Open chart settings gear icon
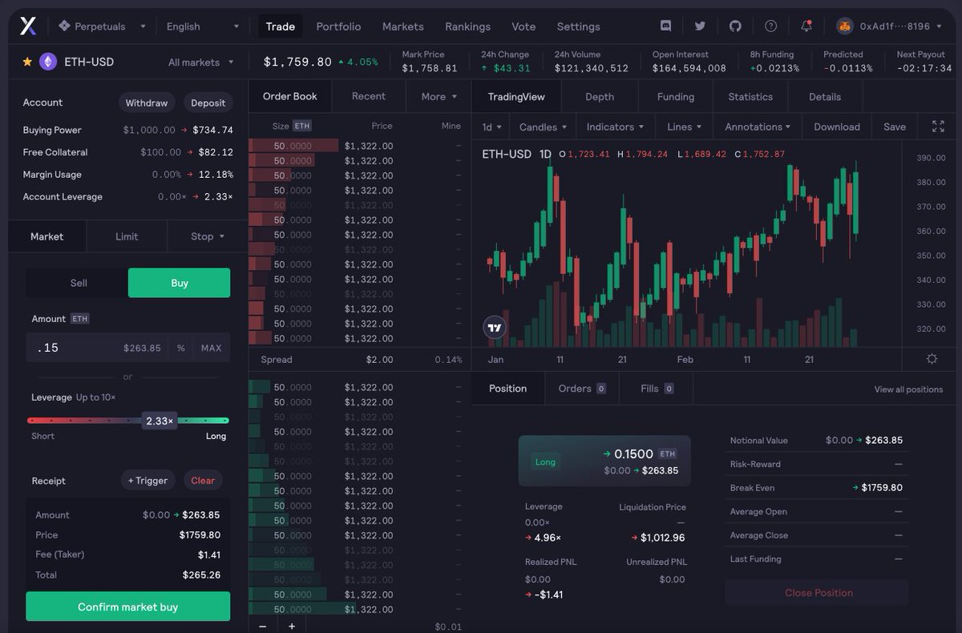The width and height of the screenshot is (962, 633). (x=932, y=359)
